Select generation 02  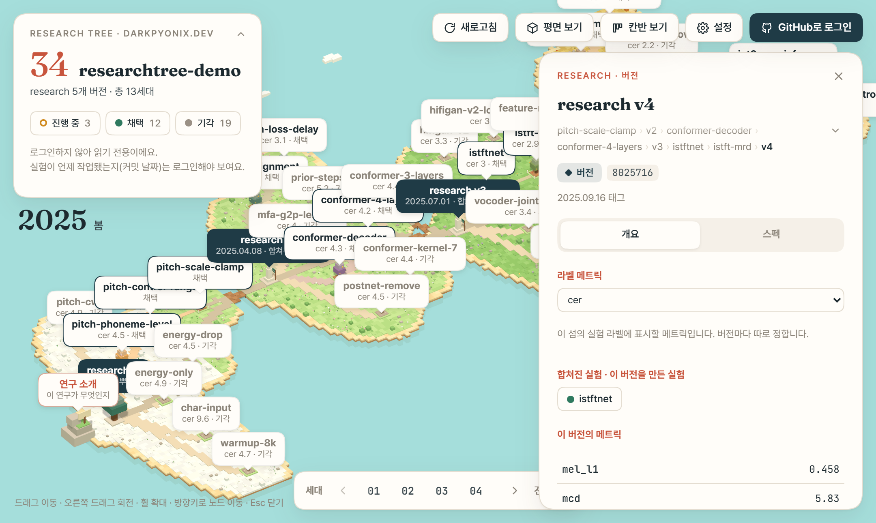[408, 491]
